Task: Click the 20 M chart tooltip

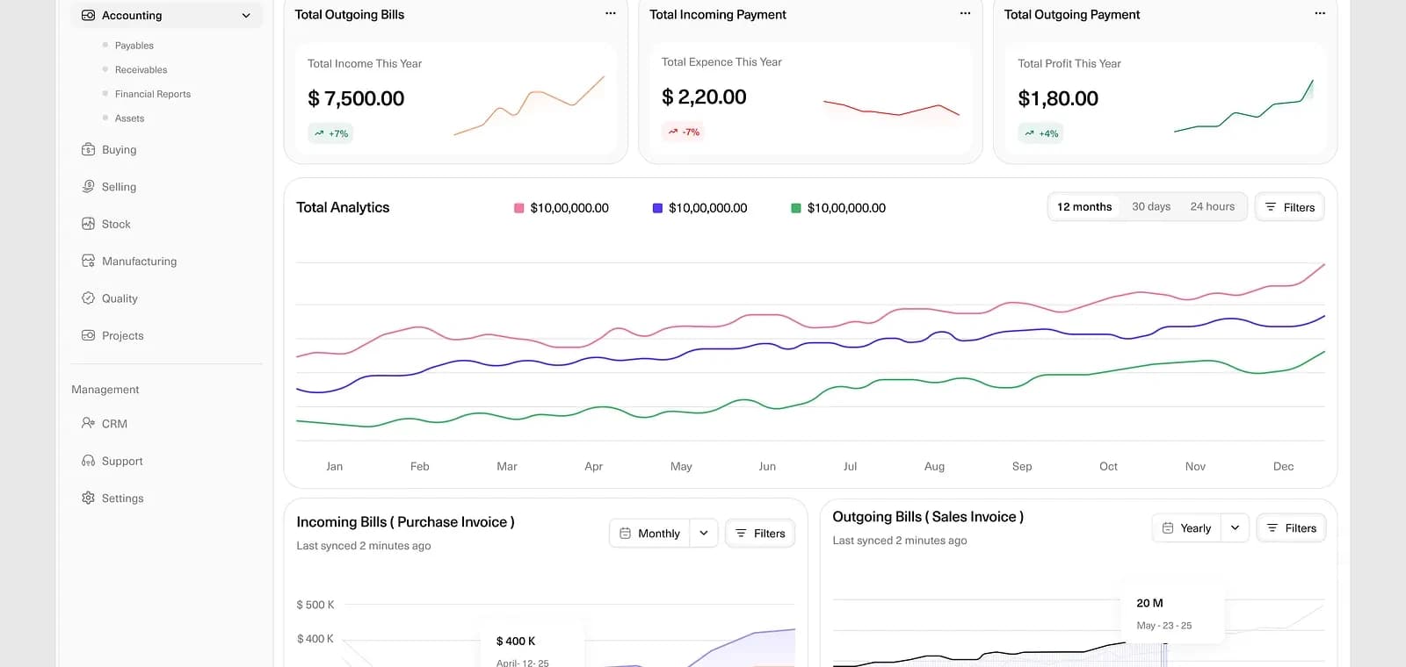Action: pos(1174,614)
